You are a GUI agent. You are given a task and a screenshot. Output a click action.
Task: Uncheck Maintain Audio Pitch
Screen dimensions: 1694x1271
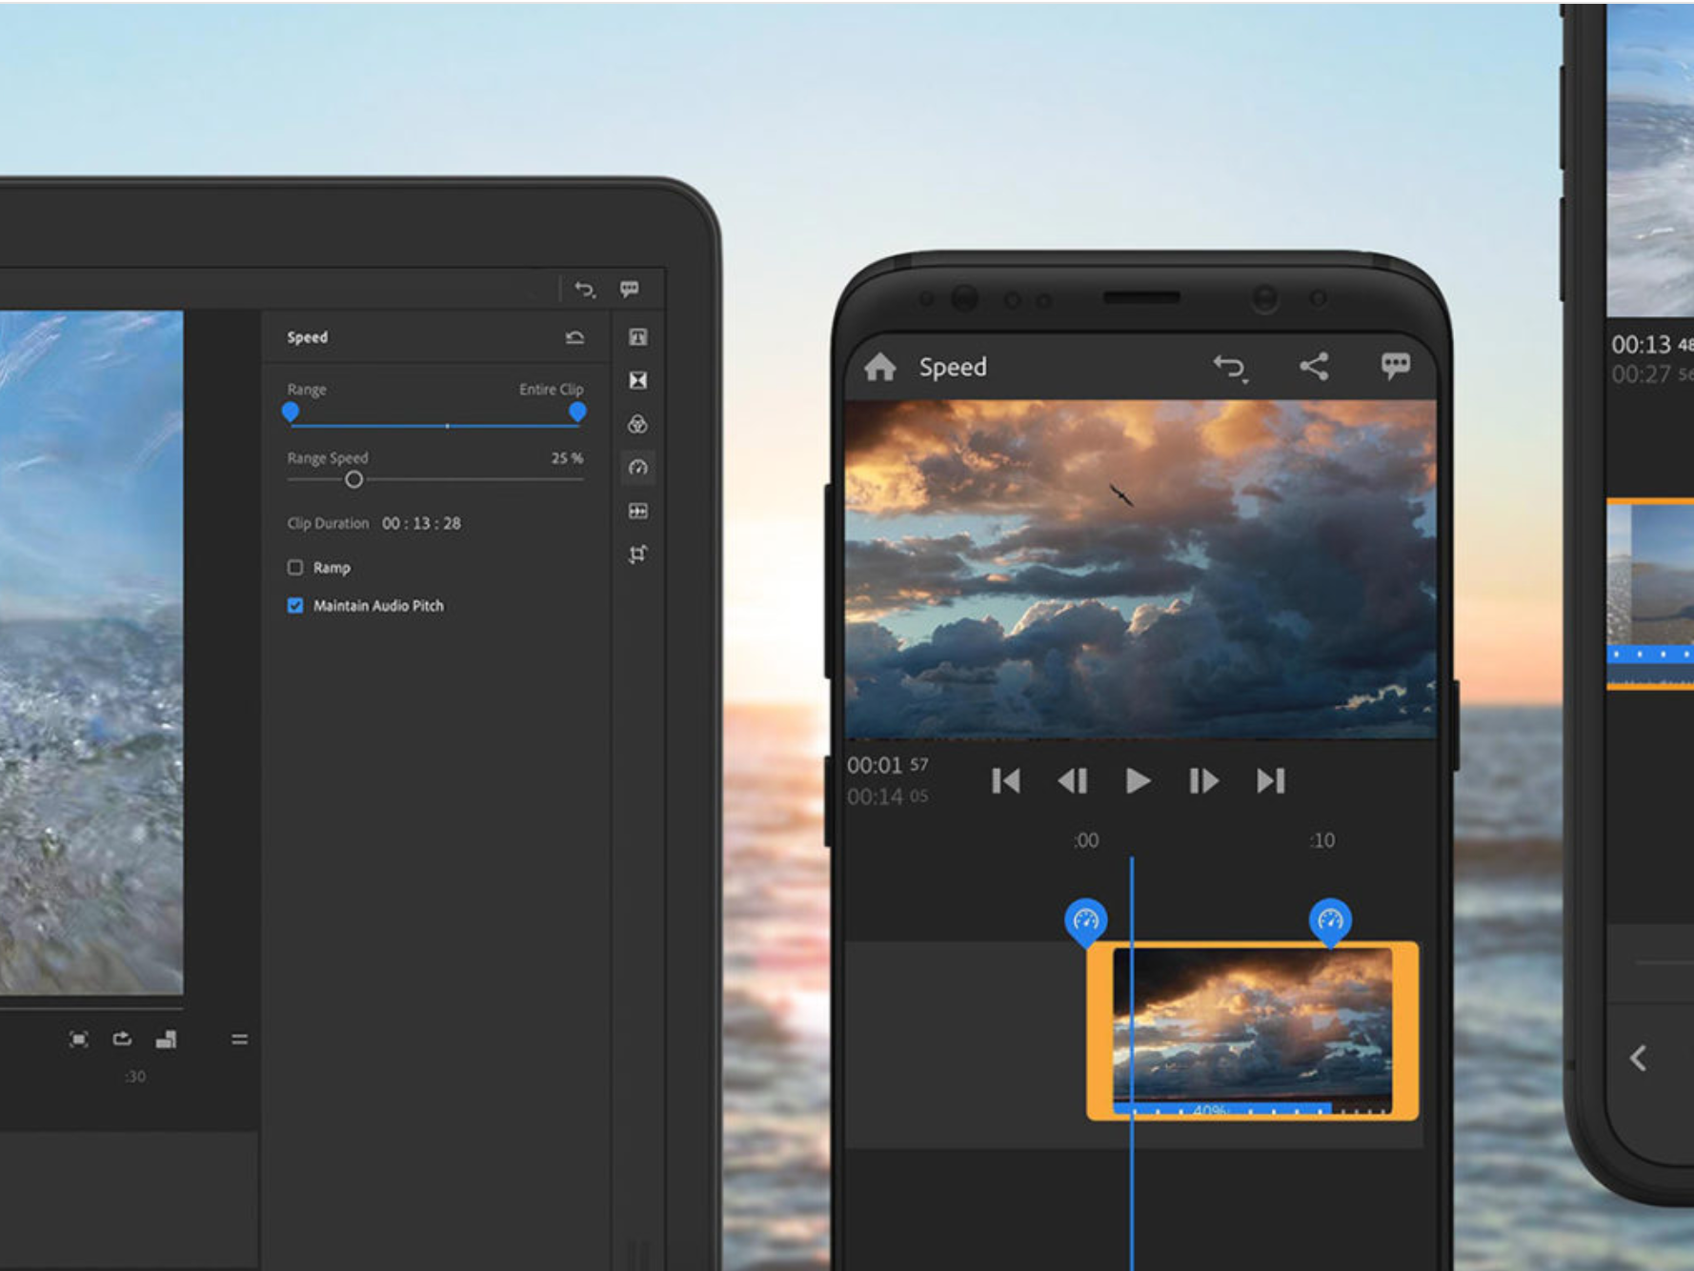click(x=295, y=606)
